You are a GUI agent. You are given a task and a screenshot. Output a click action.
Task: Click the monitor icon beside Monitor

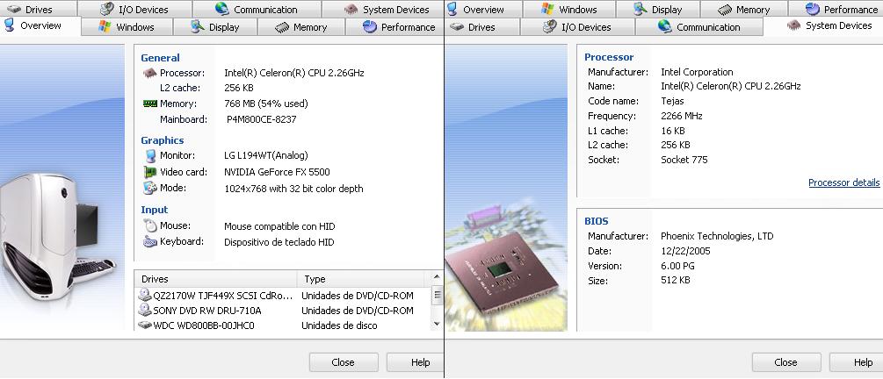150,156
